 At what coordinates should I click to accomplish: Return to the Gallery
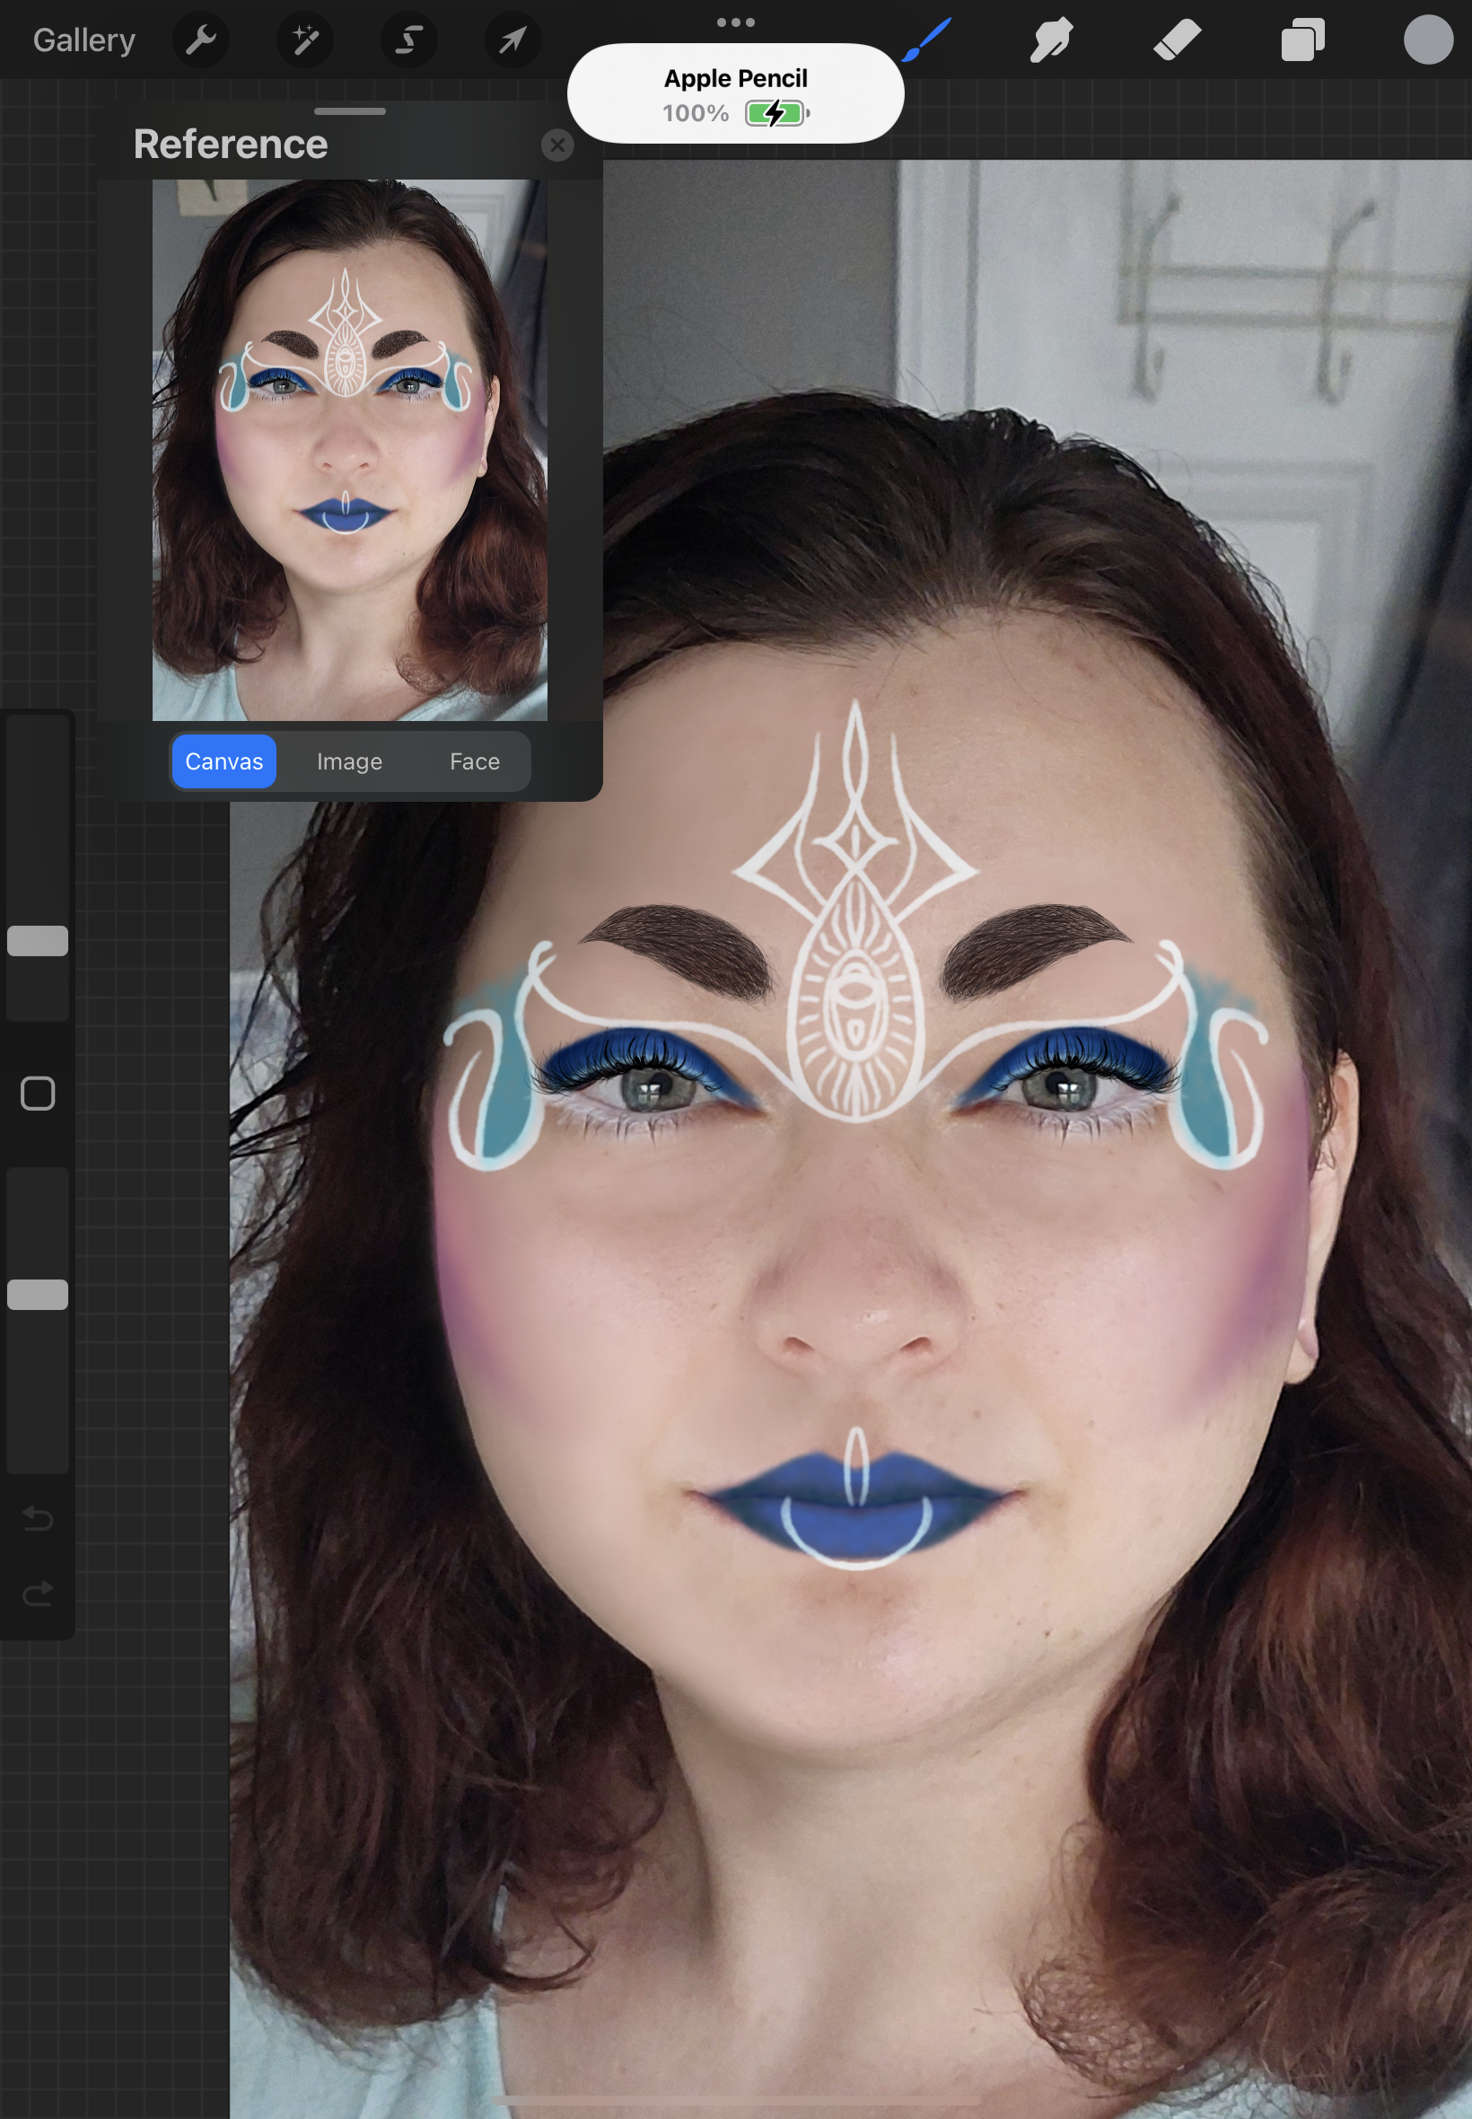tap(84, 40)
